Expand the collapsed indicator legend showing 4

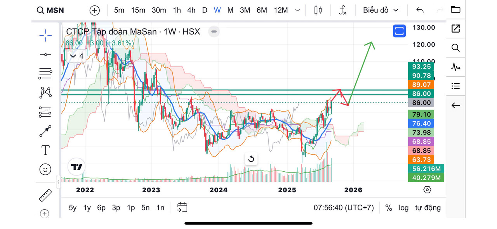click(76, 56)
